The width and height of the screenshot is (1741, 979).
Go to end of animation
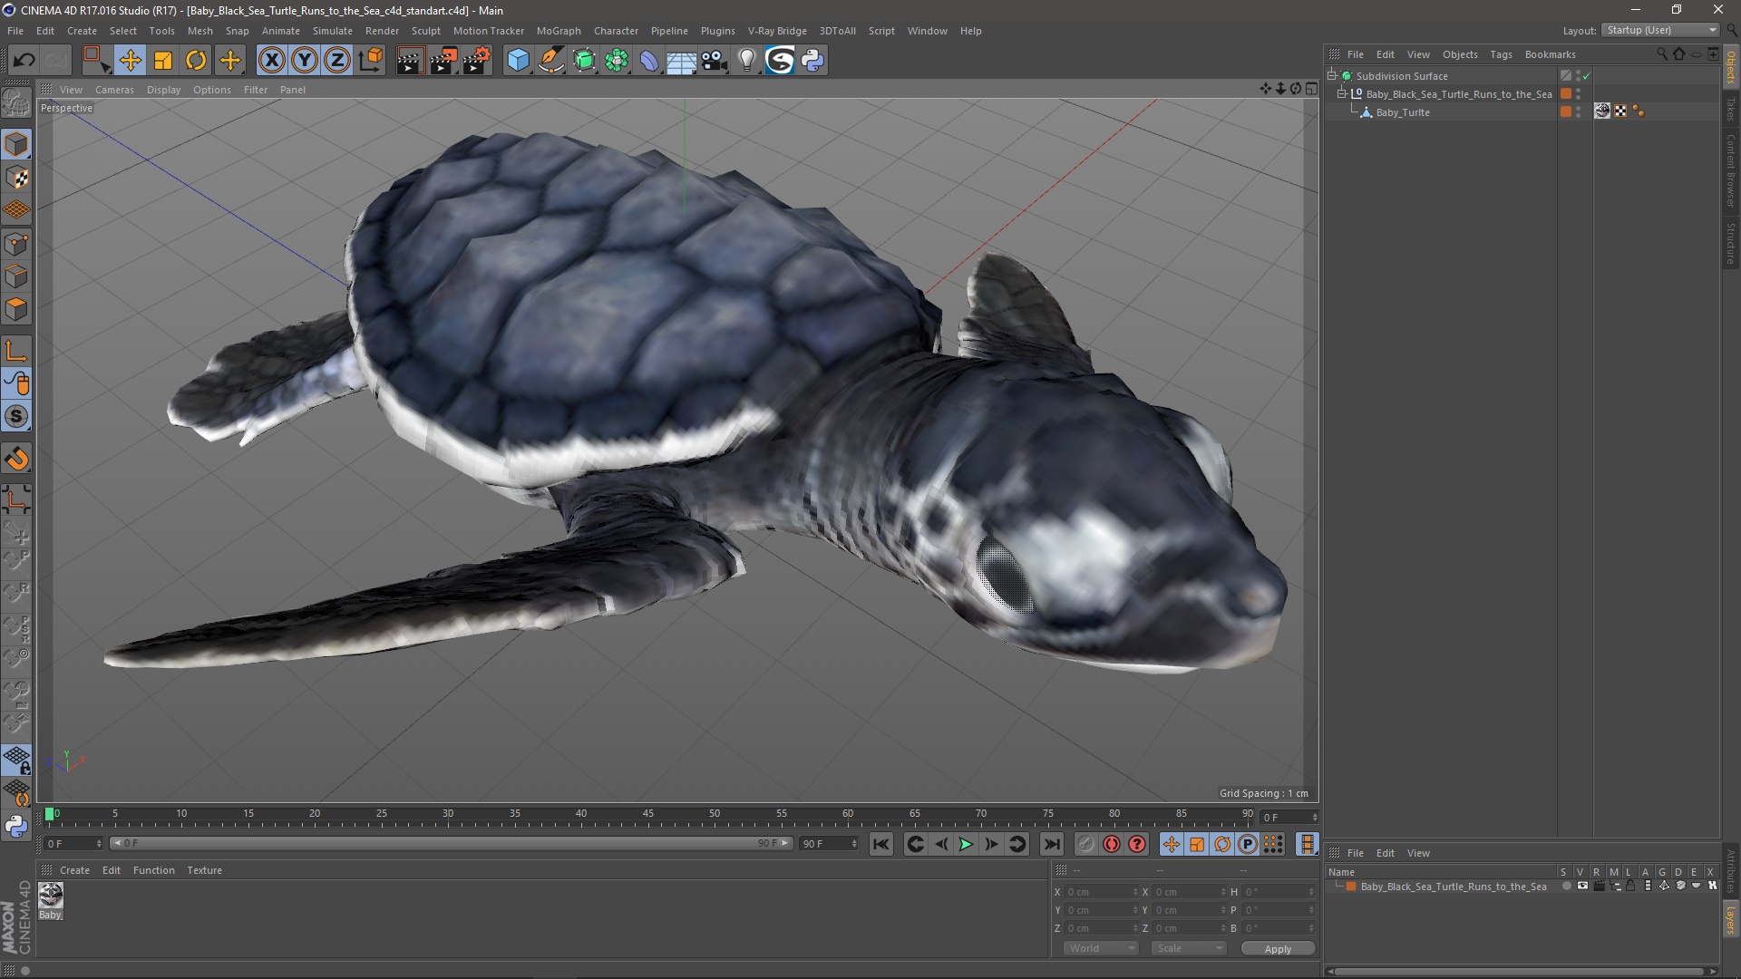click(x=1051, y=844)
